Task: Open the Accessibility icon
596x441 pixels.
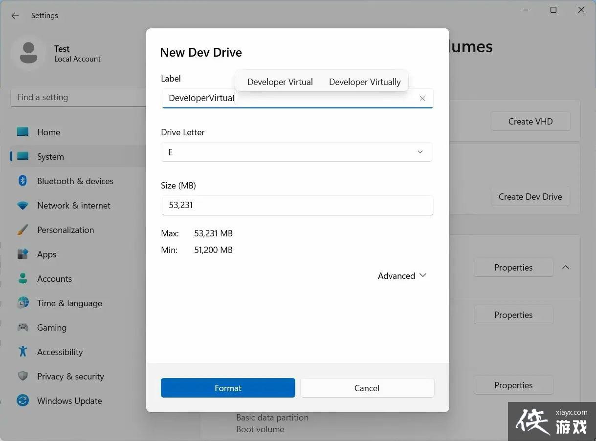Action: tap(23, 352)
